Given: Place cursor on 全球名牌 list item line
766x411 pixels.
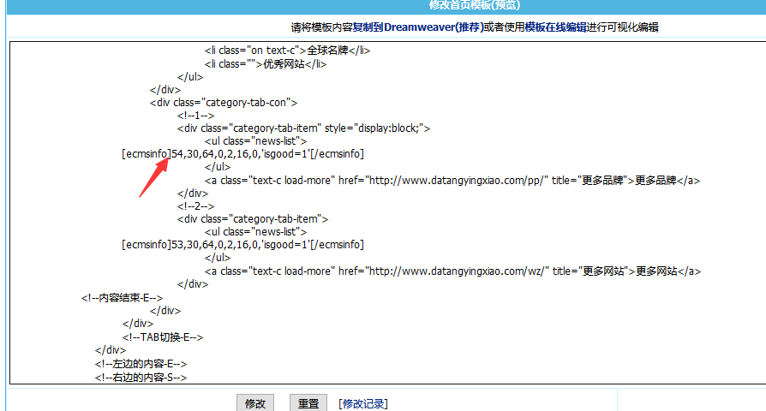Looking at the screenshot, I should coord(287,51).
